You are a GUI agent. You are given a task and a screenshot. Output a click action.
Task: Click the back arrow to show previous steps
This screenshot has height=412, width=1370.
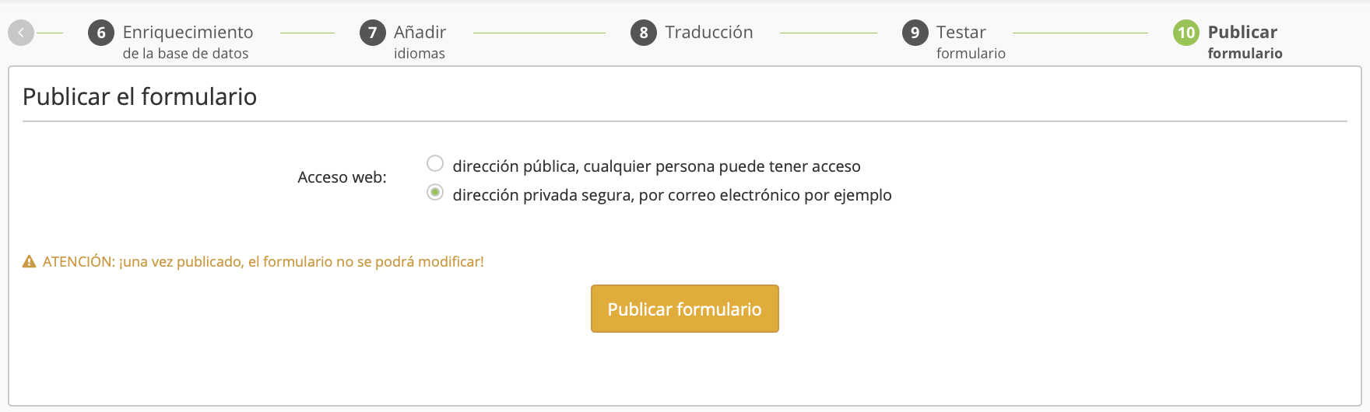pos(21,33)
